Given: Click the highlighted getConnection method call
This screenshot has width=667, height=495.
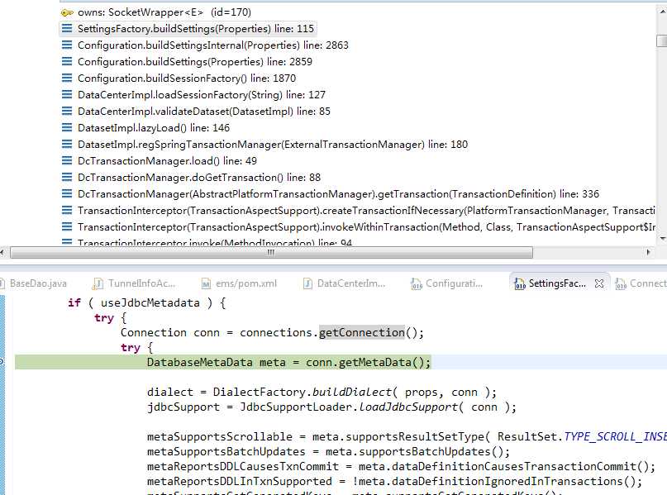Looking at the screenshot, I should coord(362,332).
